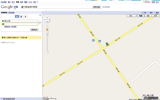The width and height of the screenshot is (160, 100).
Task: Open the 說明 help link
Action: (x=153, y=2)
